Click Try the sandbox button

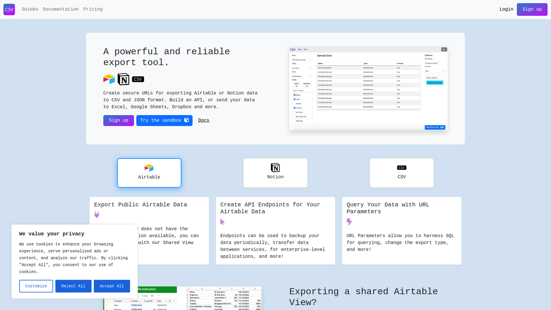tap(164, 120)
